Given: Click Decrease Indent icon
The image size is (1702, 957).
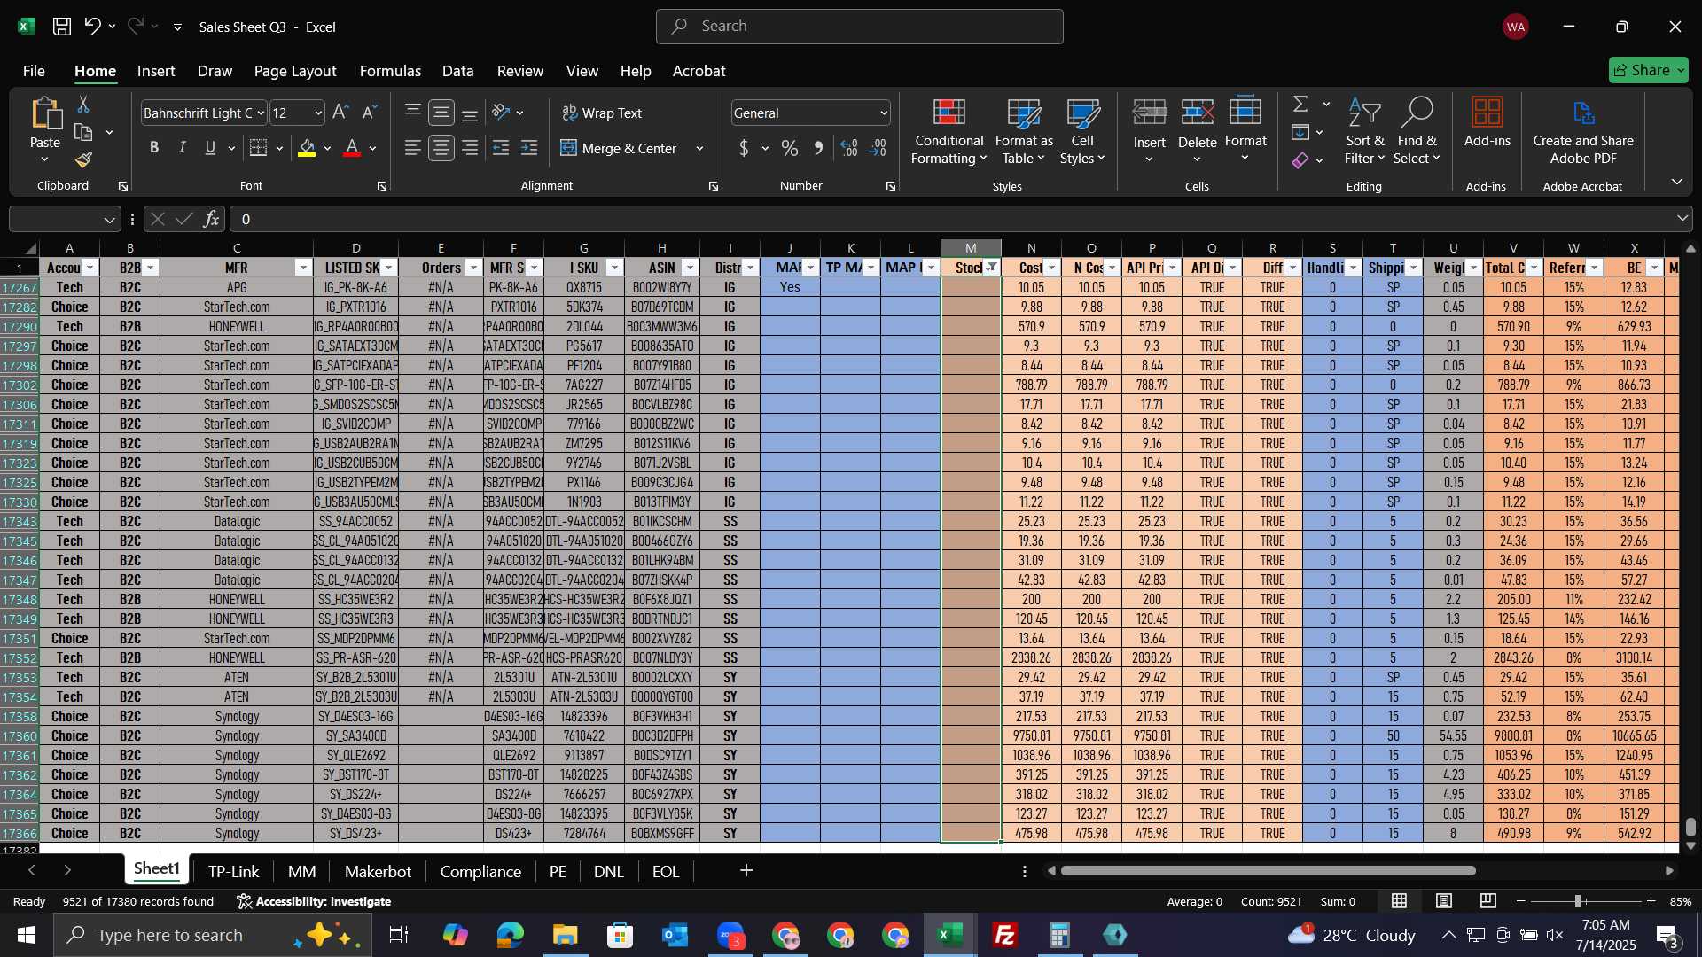Looking at the screenshot, I should coord(501,148).
